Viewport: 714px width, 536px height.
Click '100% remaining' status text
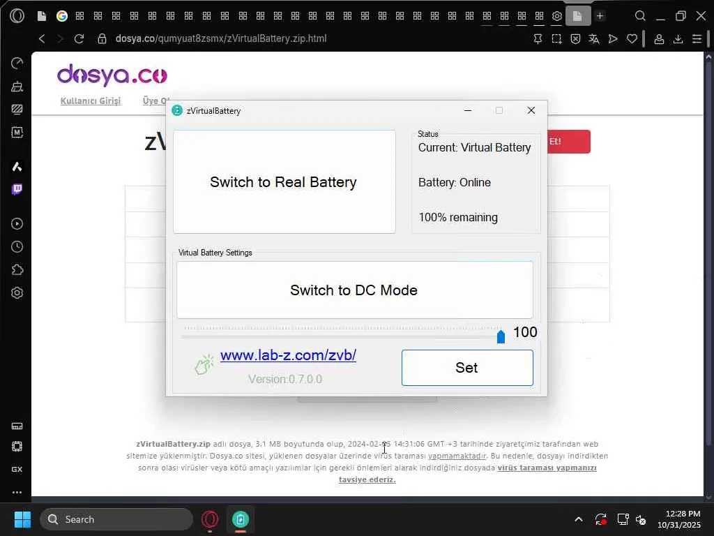point(458,218)
